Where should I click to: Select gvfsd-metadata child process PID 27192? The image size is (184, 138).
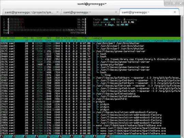tap(90, 96)
